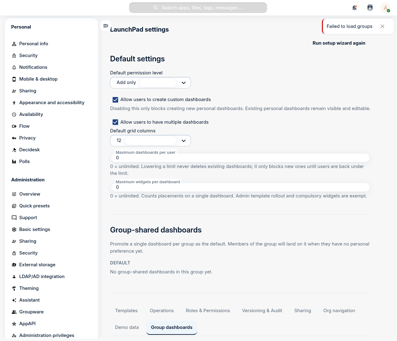Click the Privacy key icon
Viewport: 397px width, 341px height.
[14, 138]
